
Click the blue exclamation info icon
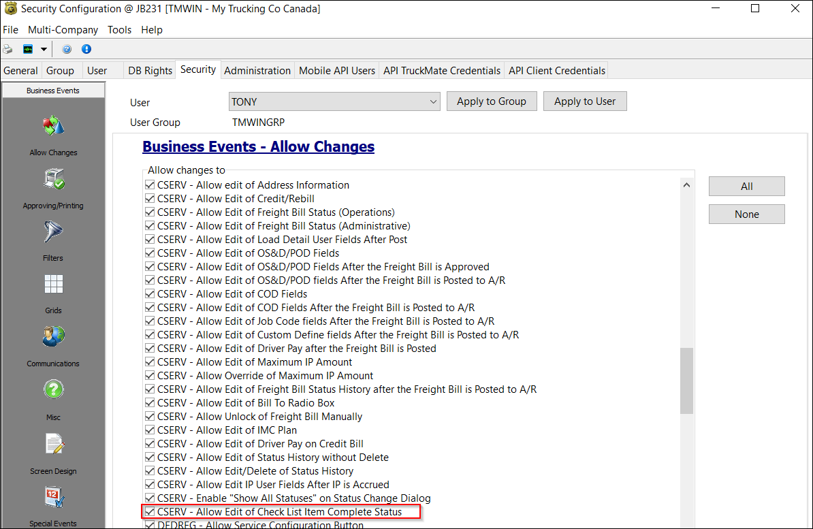click(86, 49)
